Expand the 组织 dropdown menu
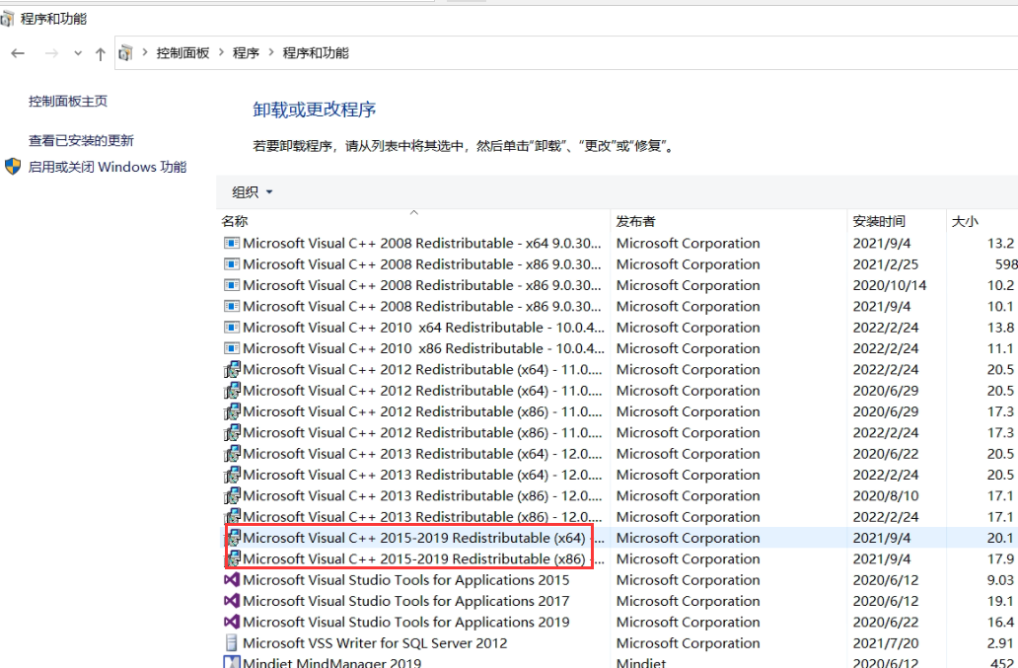 tap(252, 192)
